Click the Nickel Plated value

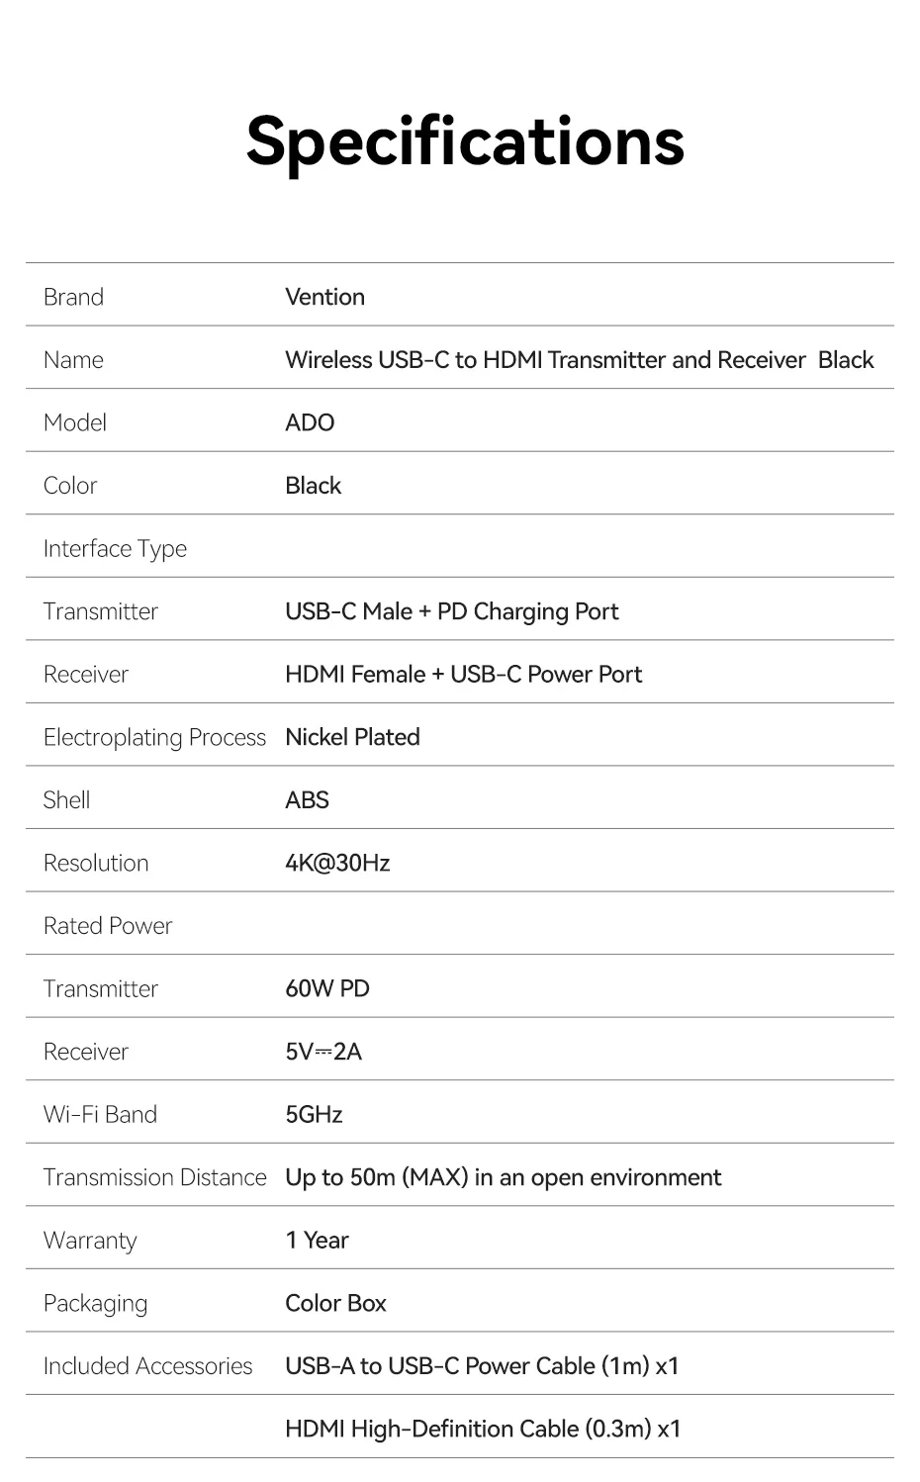click(352, 737)
